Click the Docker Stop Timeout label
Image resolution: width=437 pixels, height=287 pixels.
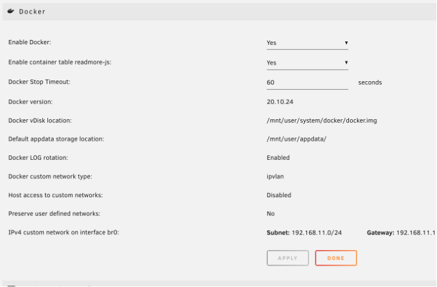tap(39, 82)
